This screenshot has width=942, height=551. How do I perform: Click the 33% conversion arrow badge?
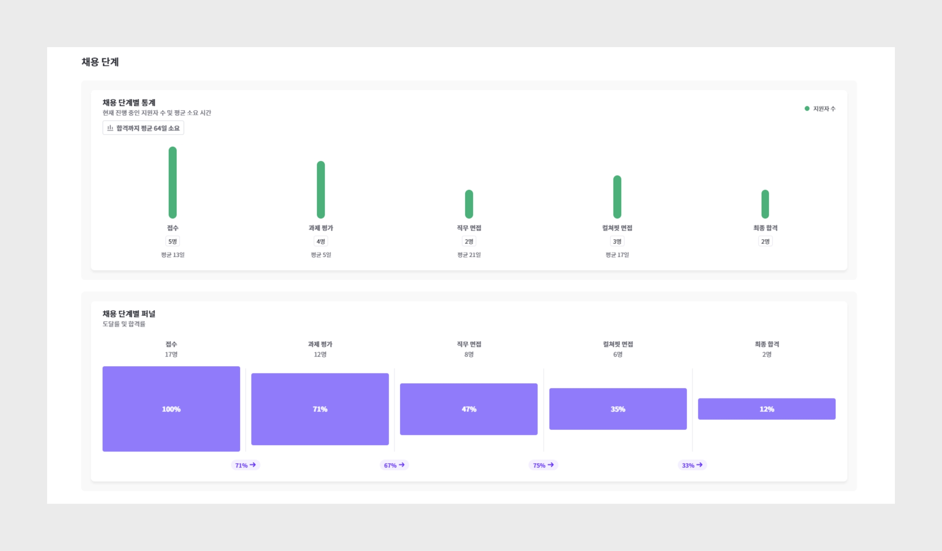692,465
